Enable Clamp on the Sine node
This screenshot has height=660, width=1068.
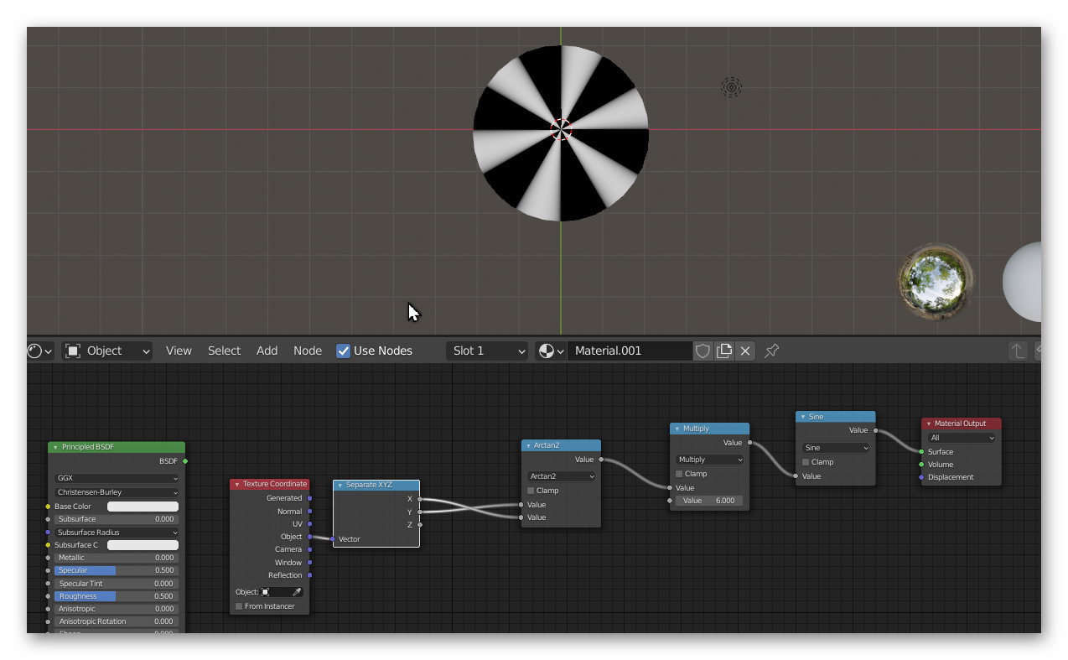pyautogui.click(x=806, y=462)
